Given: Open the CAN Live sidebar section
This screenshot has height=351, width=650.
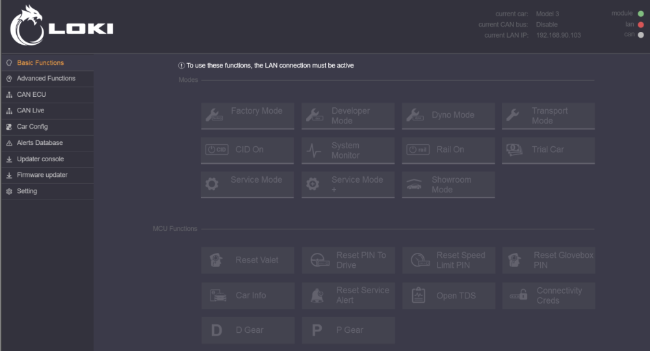Looking at the screenshot, I should click(x=31, y=110).
